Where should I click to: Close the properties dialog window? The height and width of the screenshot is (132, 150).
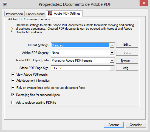coord(144,3)
